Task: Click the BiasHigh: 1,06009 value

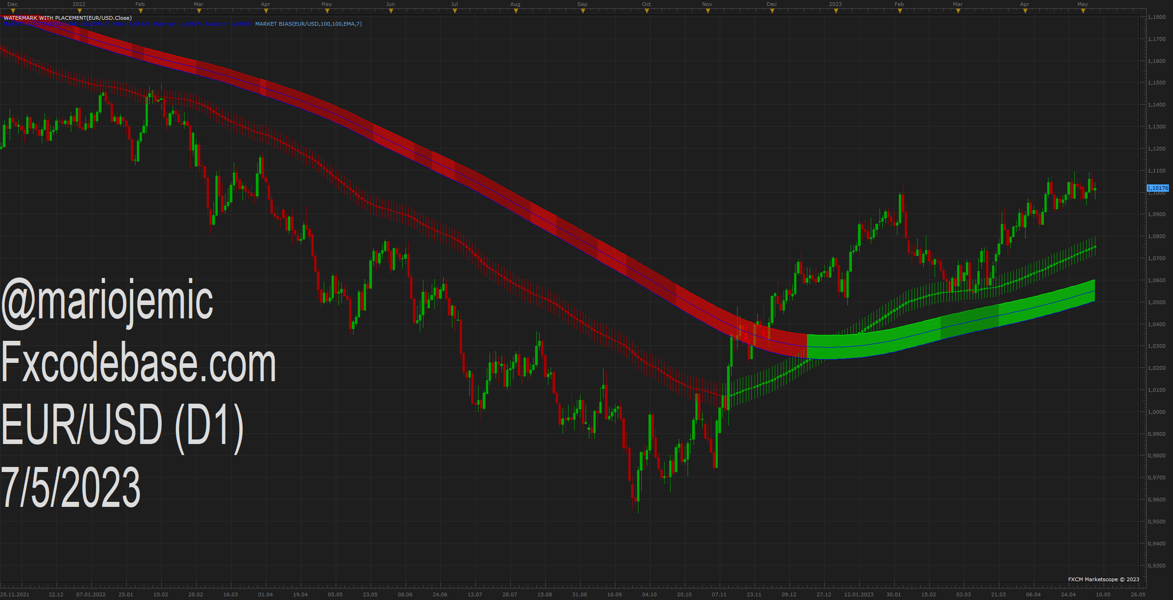Action: pyautogui.click(x=177, y=24)
